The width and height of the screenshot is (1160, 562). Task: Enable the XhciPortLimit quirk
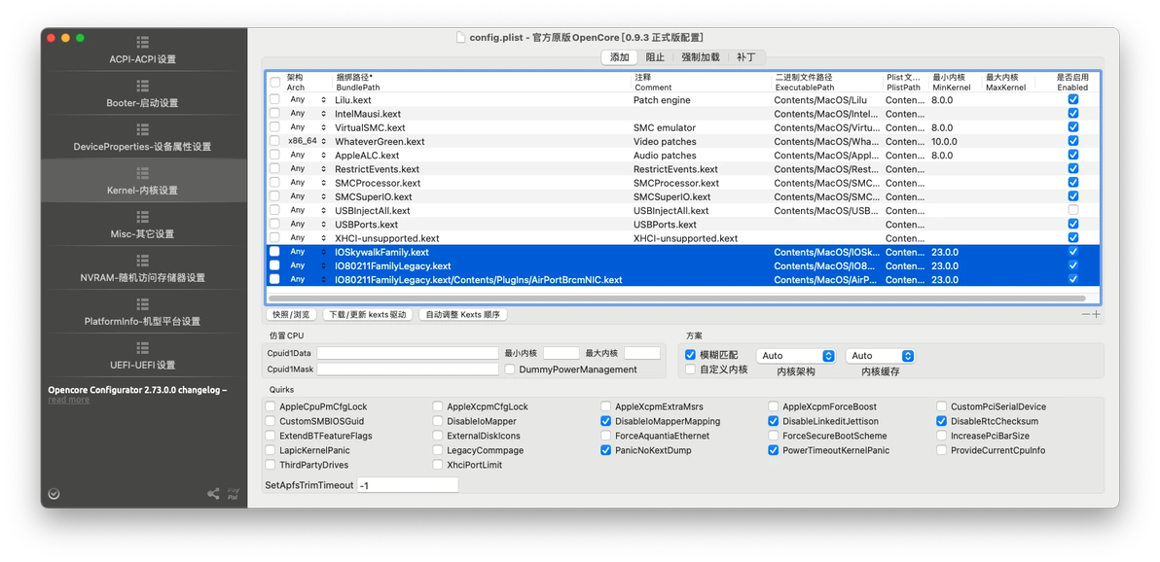tap(438, 465)
